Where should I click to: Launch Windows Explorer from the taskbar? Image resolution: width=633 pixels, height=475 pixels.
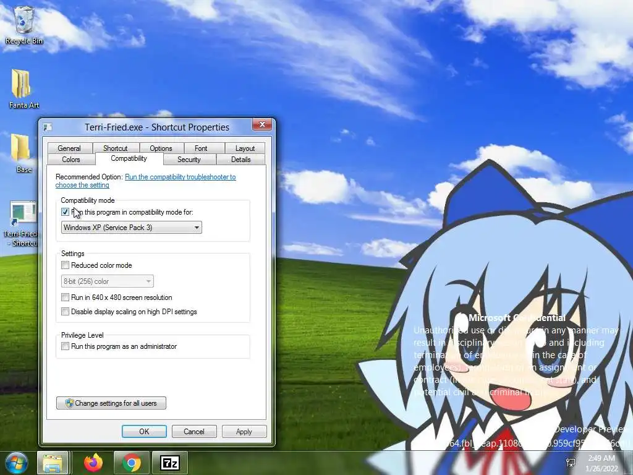pos(53,463)
